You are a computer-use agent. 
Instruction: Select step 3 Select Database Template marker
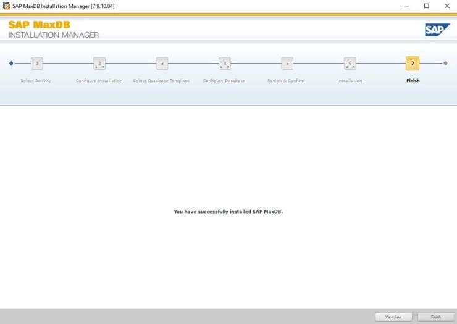click(162, 63)
